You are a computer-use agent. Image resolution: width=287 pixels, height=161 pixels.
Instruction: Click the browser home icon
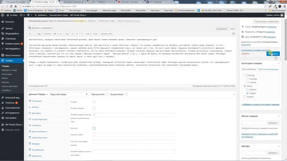[x=16, y=6]
